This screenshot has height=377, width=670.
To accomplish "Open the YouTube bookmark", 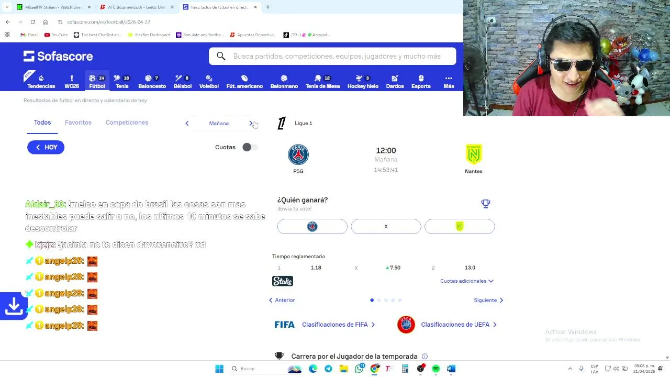I will (x=57, y=35).
